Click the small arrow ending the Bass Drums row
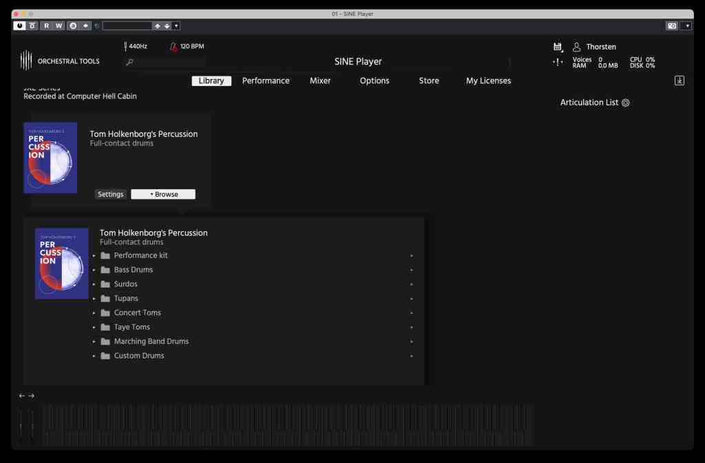 click(x=412, y=270)
